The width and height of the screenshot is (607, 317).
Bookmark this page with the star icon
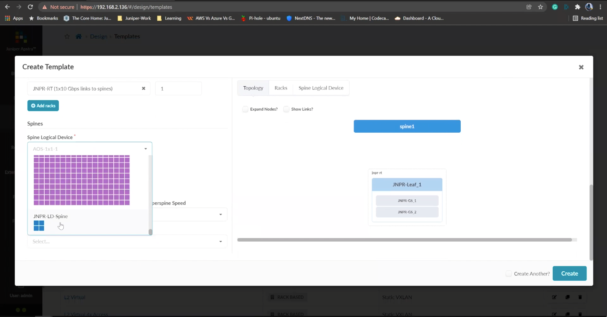(x=541, y=7)
